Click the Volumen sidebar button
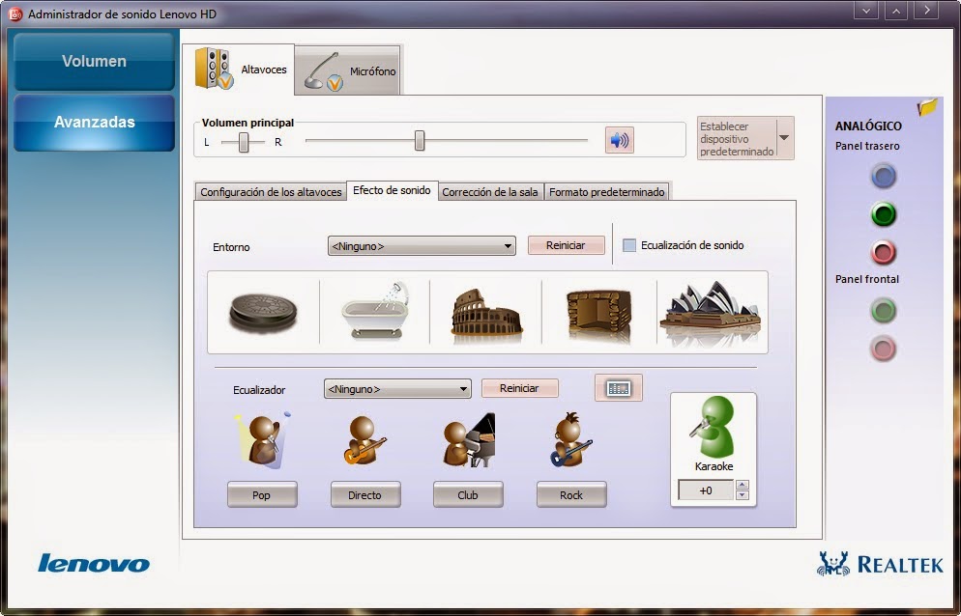The image size is (961, 616). 95,61
